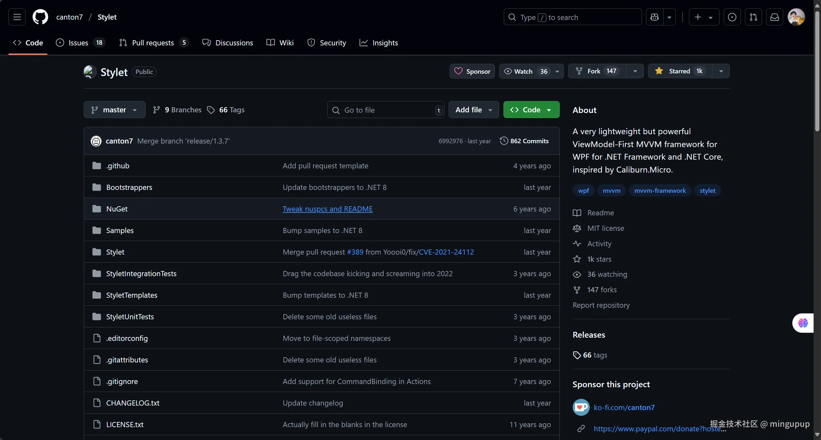Open the issues circle-dot icon in header

point(732,17)
